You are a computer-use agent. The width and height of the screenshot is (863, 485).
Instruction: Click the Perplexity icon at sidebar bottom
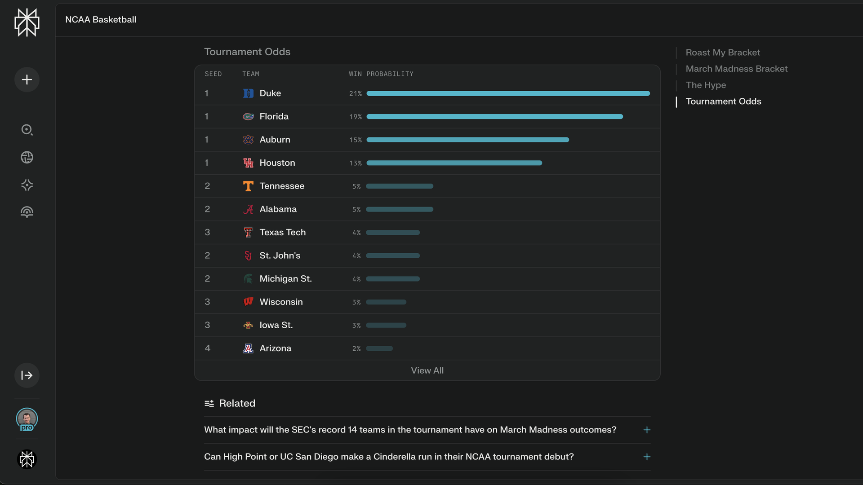27,459
